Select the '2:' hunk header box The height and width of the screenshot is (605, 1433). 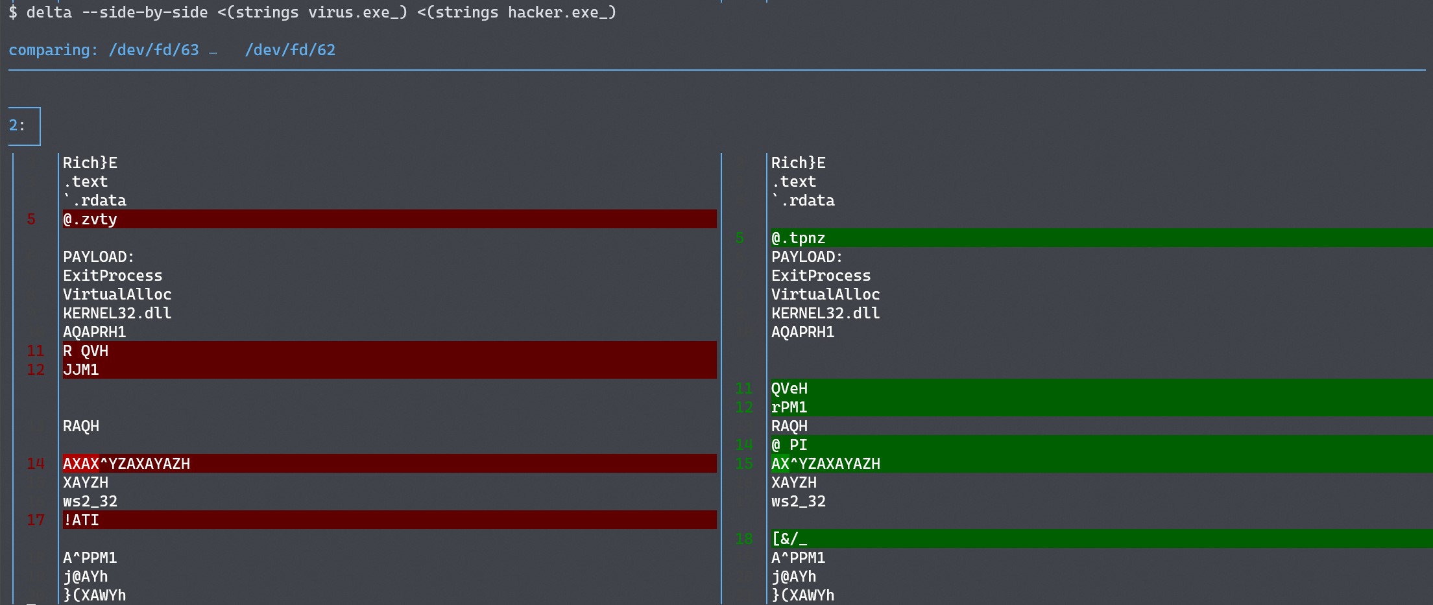click(x=24, y=126)
